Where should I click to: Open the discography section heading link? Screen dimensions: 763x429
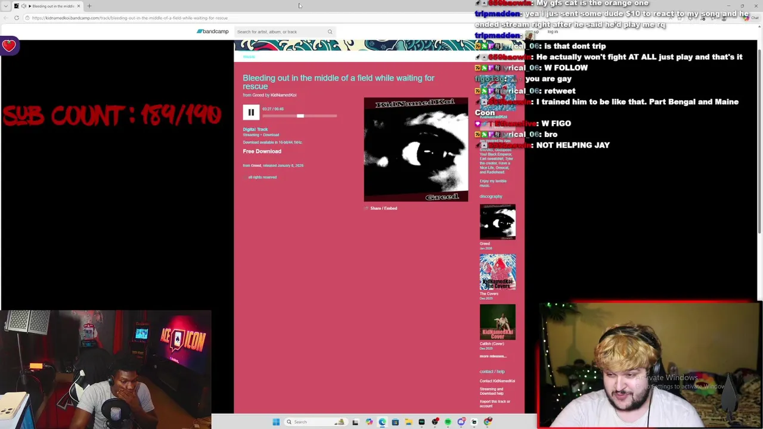click(491, 197)
